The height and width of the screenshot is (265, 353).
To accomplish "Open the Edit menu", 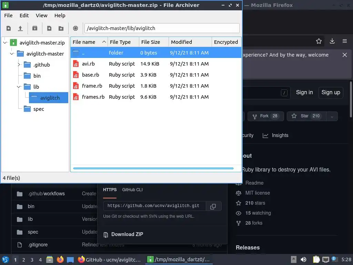I will (x=24, y=16).
